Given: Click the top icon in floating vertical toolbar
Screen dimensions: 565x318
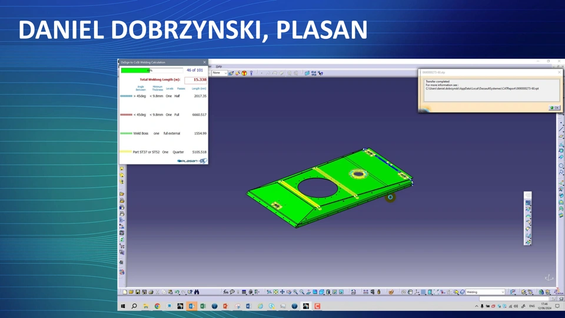Looking at the screenshot, I should (528, 203).
